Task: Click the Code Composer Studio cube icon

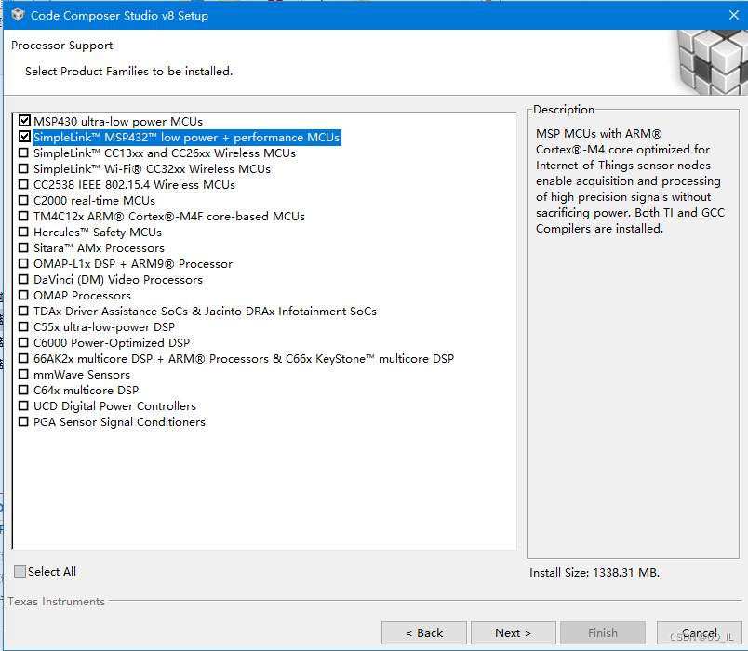Action: 18,15
